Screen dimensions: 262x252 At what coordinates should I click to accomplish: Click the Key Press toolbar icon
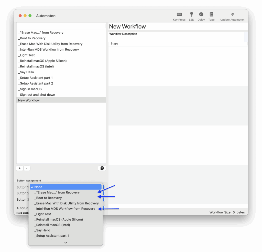pos(179,15)
